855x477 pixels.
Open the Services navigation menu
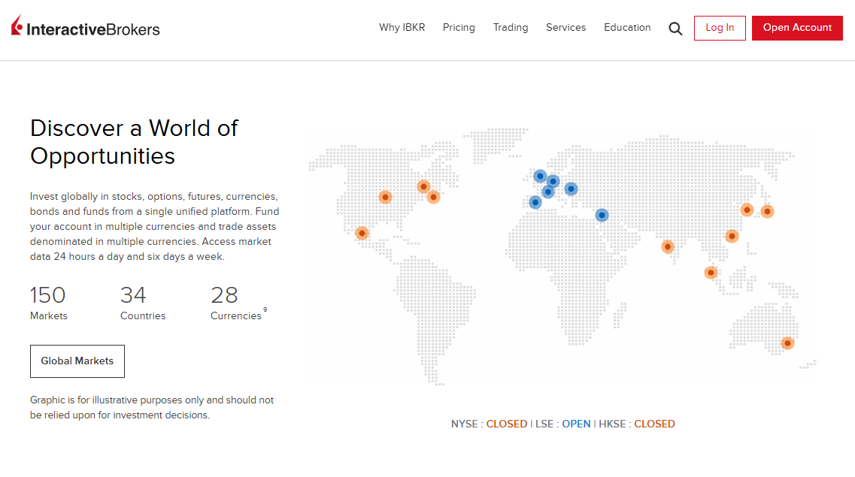565,28
